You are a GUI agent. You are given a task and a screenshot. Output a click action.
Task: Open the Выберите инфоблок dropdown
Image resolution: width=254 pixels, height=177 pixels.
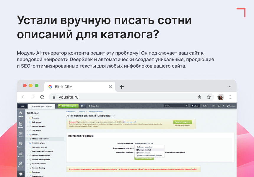[x=144, y=143]
